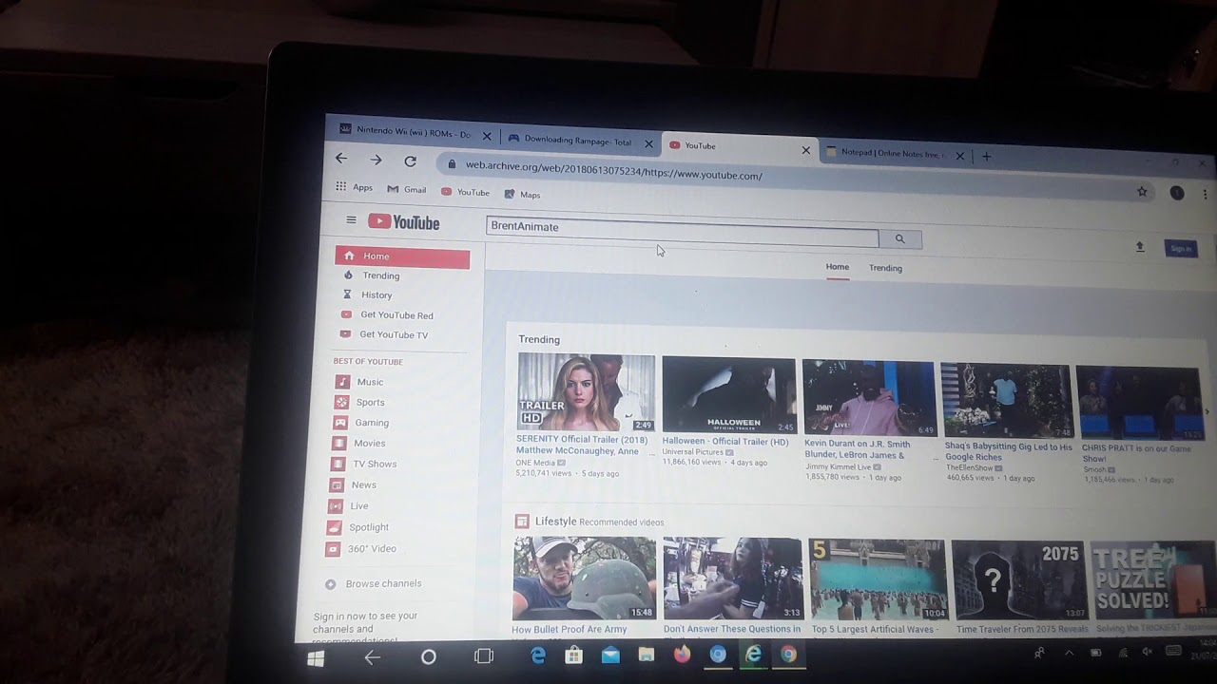Open File Explorer from the taskbar
Viewport: 1217px width, 684px height.
[x=646, y=655]
